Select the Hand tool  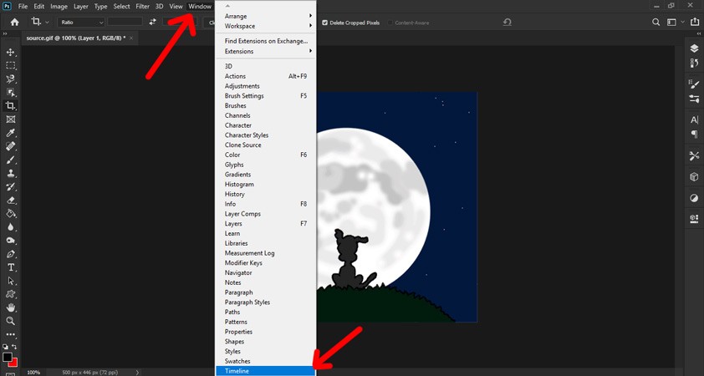pyautogui.click(x=11, y=307)
